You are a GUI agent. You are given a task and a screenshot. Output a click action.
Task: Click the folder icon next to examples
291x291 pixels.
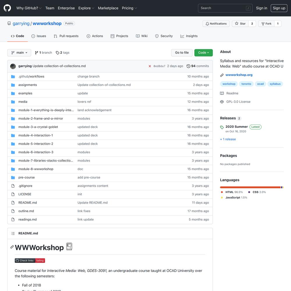[x=13, y=93]
